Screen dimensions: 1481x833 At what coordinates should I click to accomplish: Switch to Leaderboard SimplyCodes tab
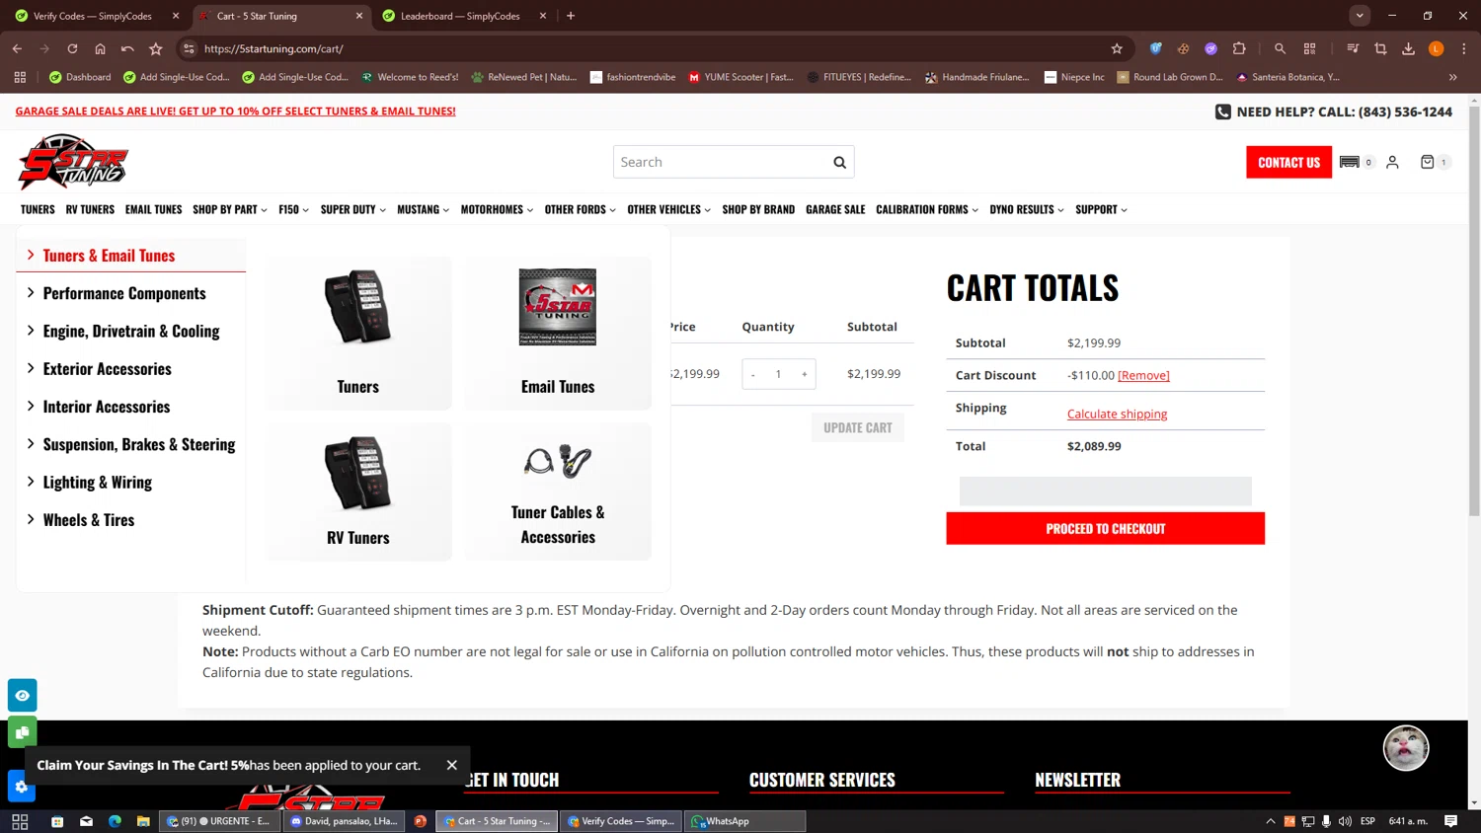coord(463,16)
